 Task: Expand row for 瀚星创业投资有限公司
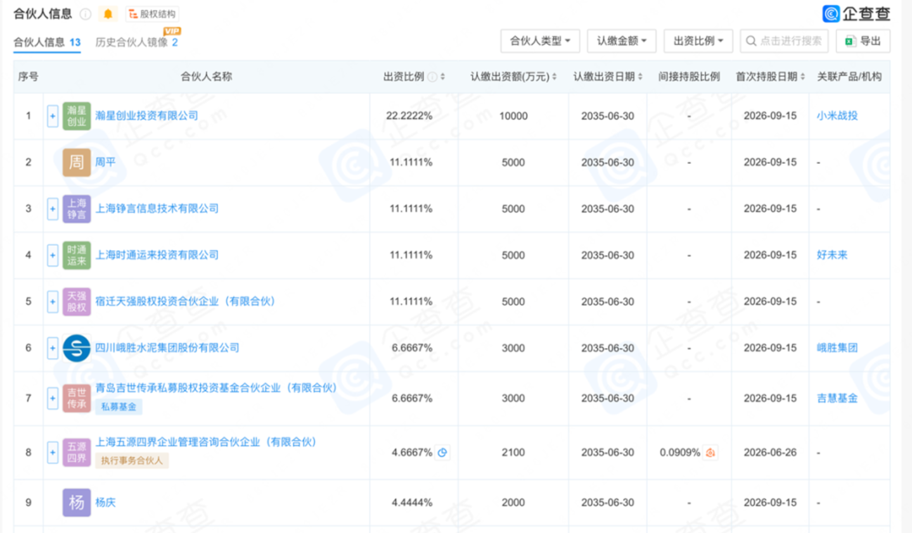[x=53, y=116]
